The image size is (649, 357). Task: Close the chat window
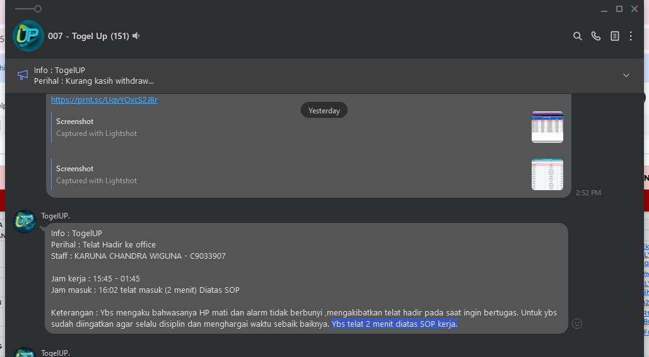(634, 9)
